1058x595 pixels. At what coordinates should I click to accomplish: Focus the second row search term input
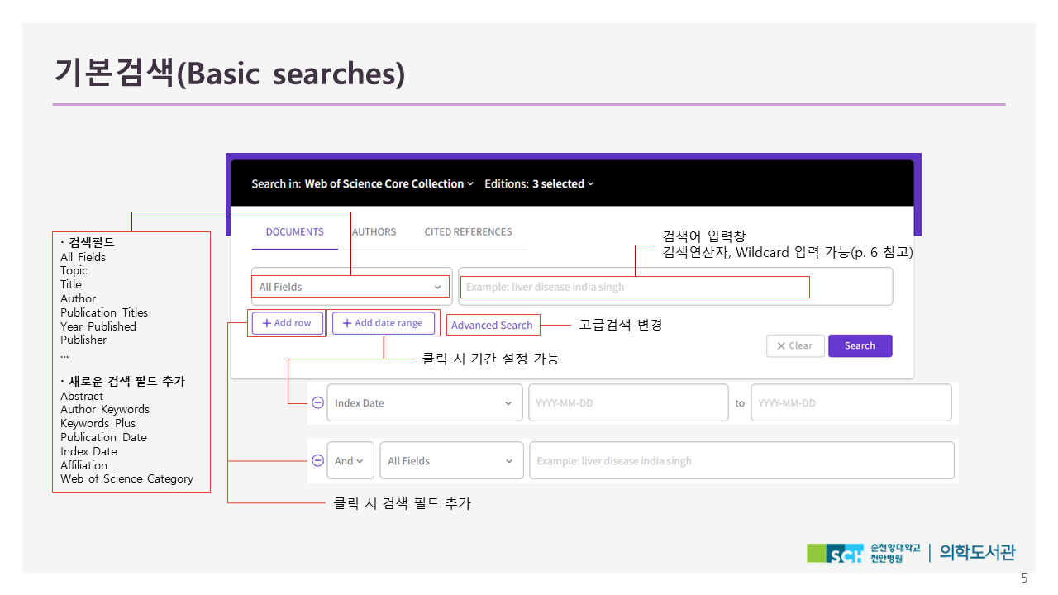(741, 461)
